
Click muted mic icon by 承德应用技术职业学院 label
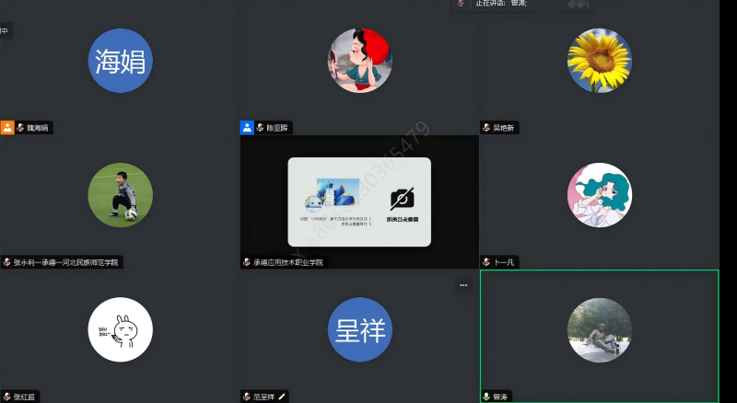point(246,262)
